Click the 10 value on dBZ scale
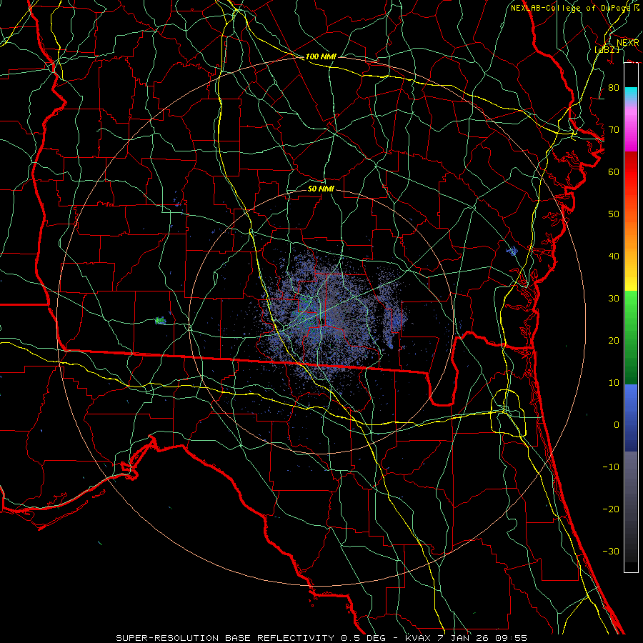The image size is (643, 643). [x=614, y=383]
